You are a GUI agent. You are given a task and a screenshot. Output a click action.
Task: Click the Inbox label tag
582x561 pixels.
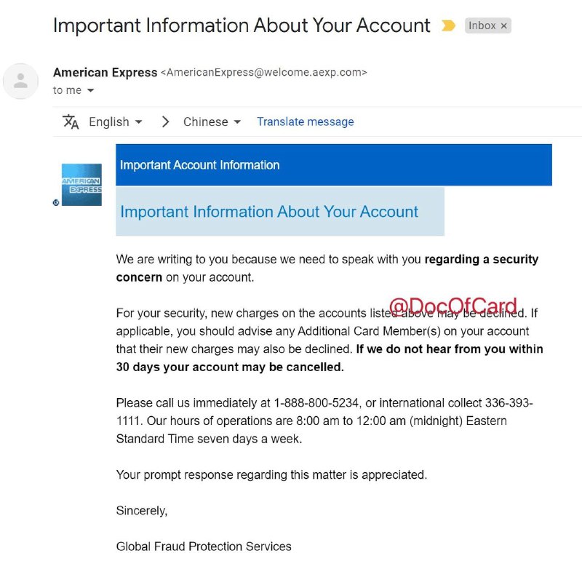pos(482,25)
